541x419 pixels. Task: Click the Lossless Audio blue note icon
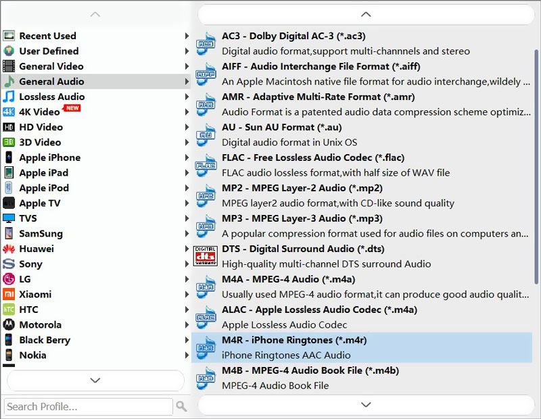9,97
